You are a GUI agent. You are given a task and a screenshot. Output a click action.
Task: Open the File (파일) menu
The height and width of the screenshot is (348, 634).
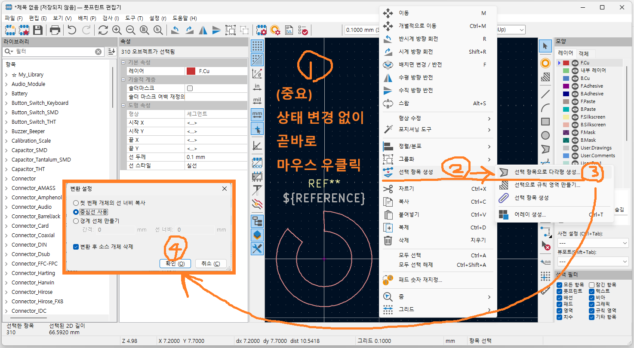coord(13,18)
